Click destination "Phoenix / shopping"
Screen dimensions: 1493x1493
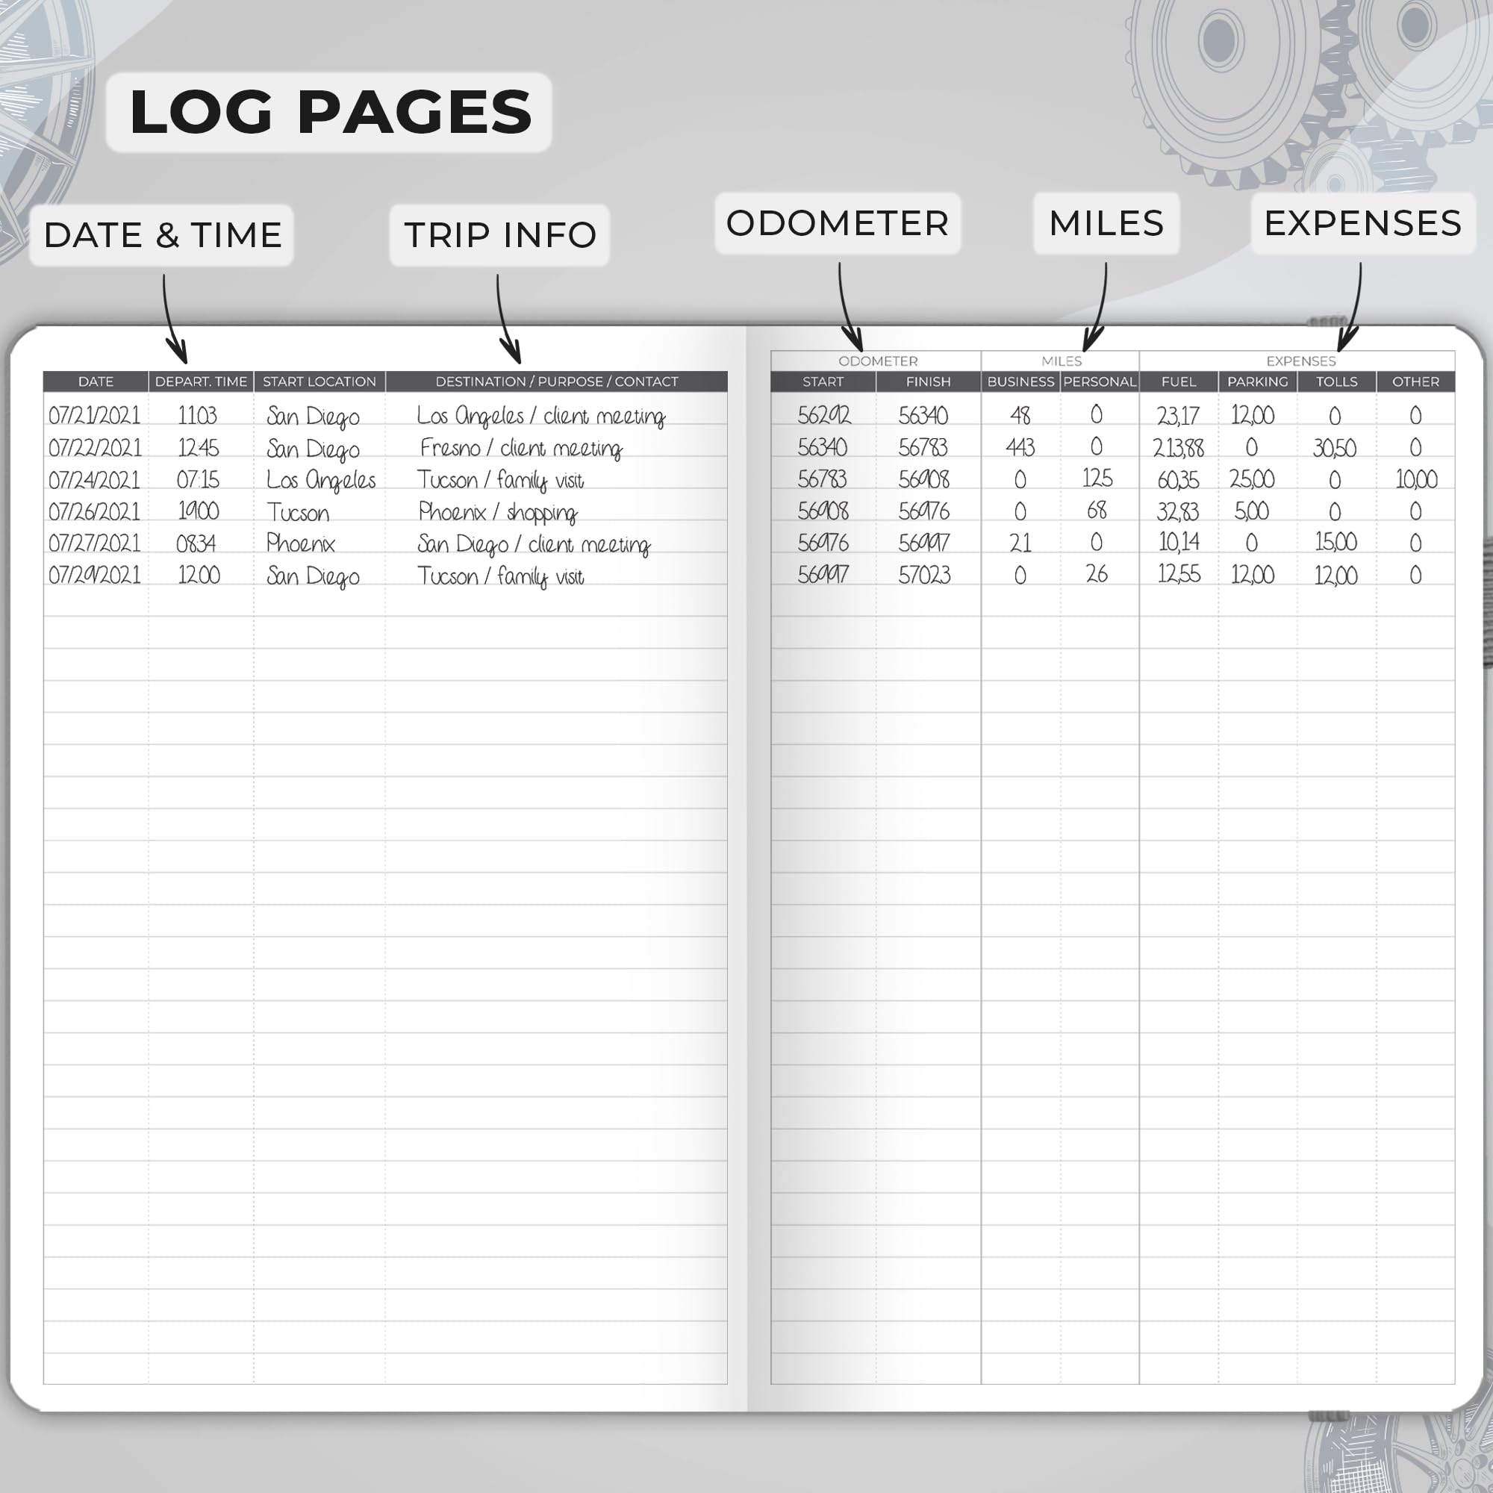(x=498, y=512)
